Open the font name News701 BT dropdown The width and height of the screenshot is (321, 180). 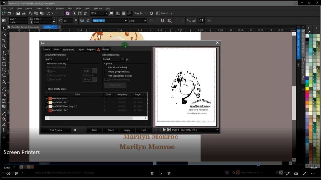[126, 21]
